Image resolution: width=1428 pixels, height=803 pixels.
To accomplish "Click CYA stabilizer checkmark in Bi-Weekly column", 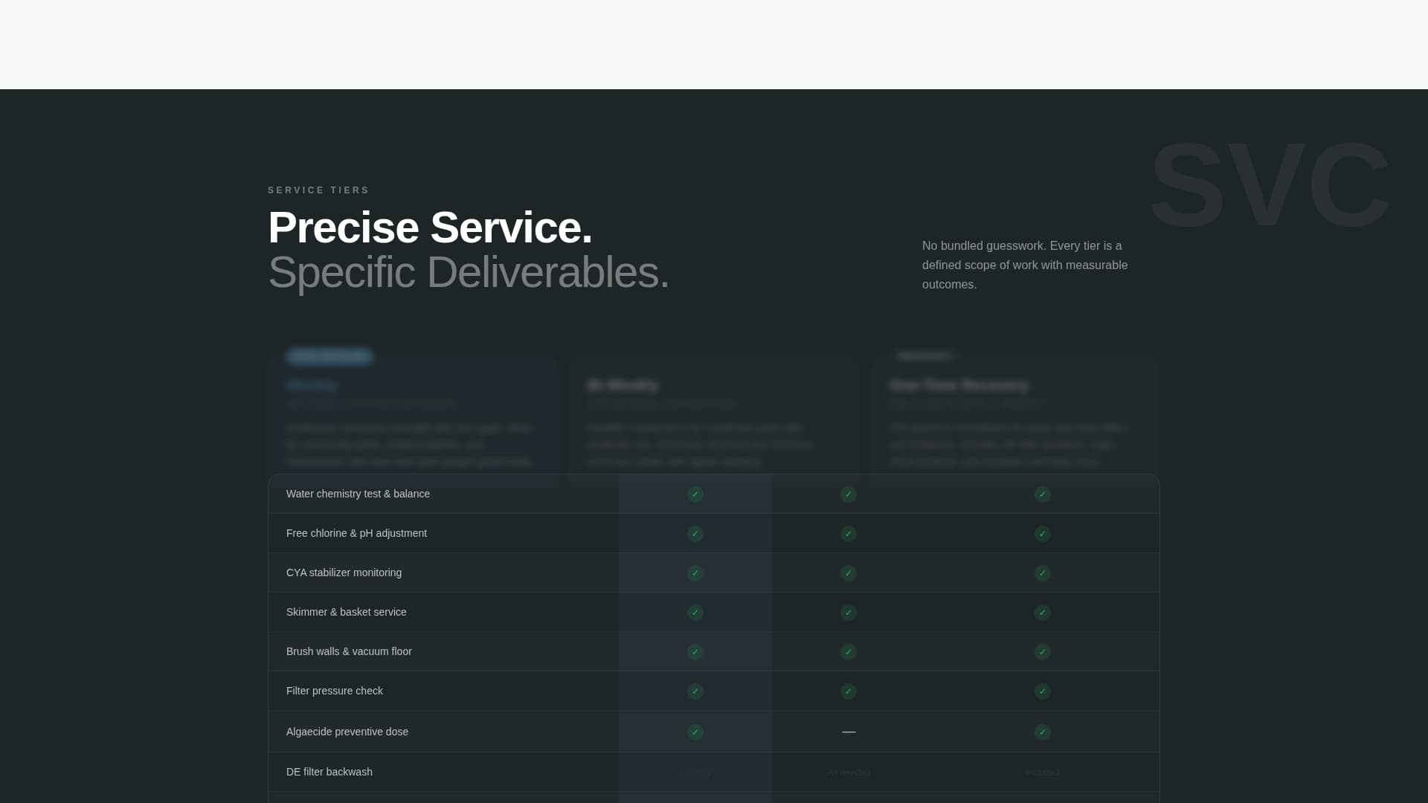I will point(849,573).
